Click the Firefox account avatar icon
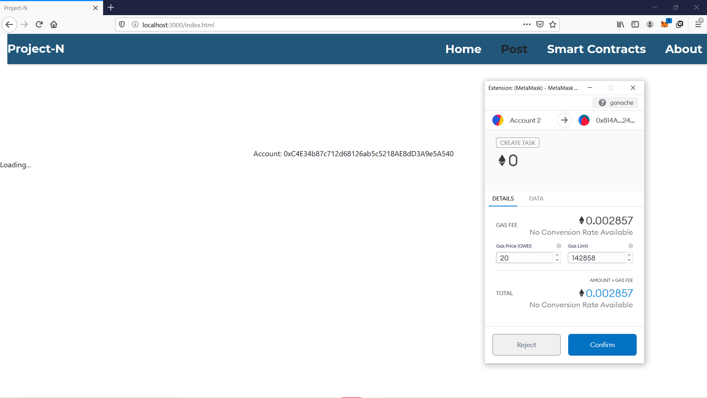This screenshot has width=707, height=398. click(x=650, y=24)
